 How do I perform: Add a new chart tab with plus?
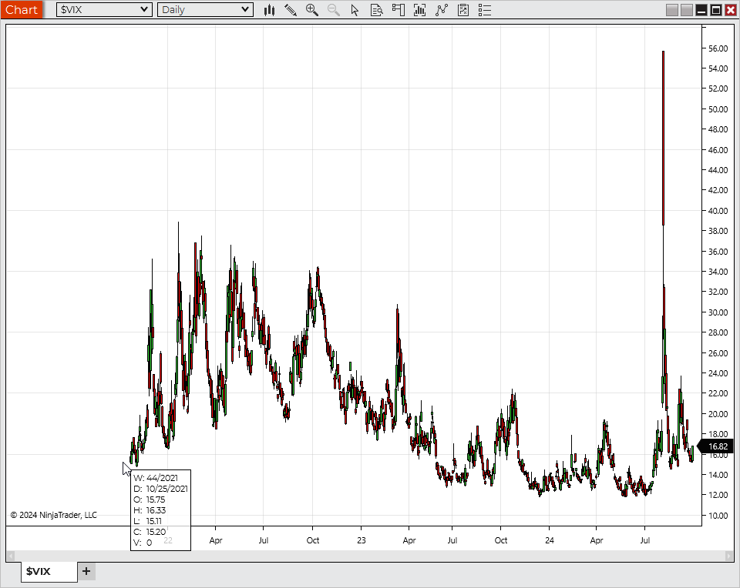click(86, 571)
